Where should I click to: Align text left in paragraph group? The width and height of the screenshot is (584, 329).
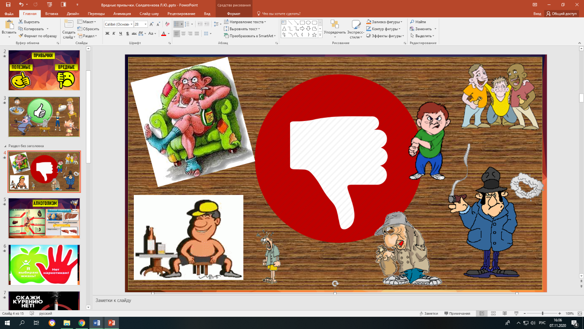point(177,34)
